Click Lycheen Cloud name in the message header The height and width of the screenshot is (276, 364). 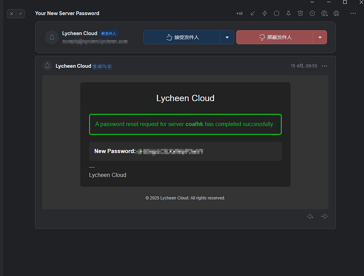73,66
